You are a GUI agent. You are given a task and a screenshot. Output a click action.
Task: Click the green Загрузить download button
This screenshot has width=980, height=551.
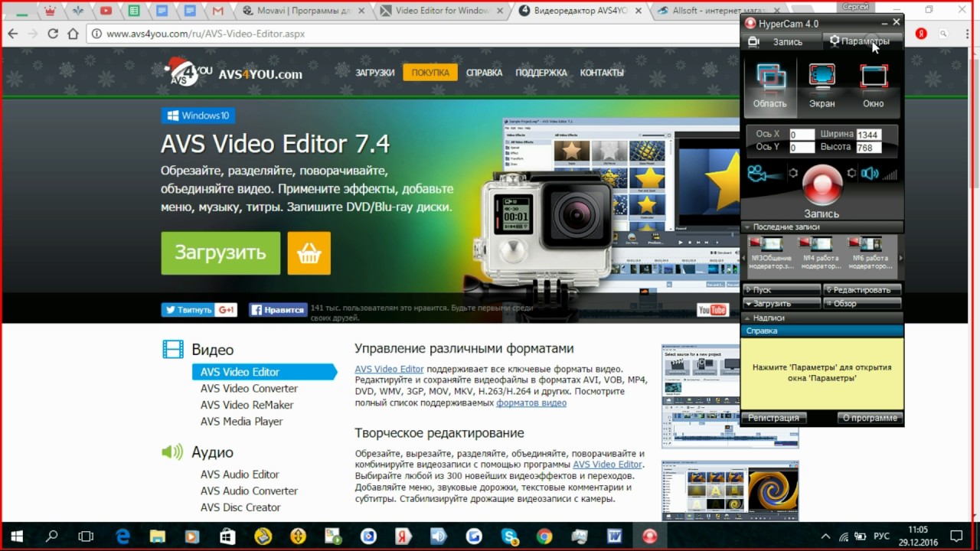point(220,253)
